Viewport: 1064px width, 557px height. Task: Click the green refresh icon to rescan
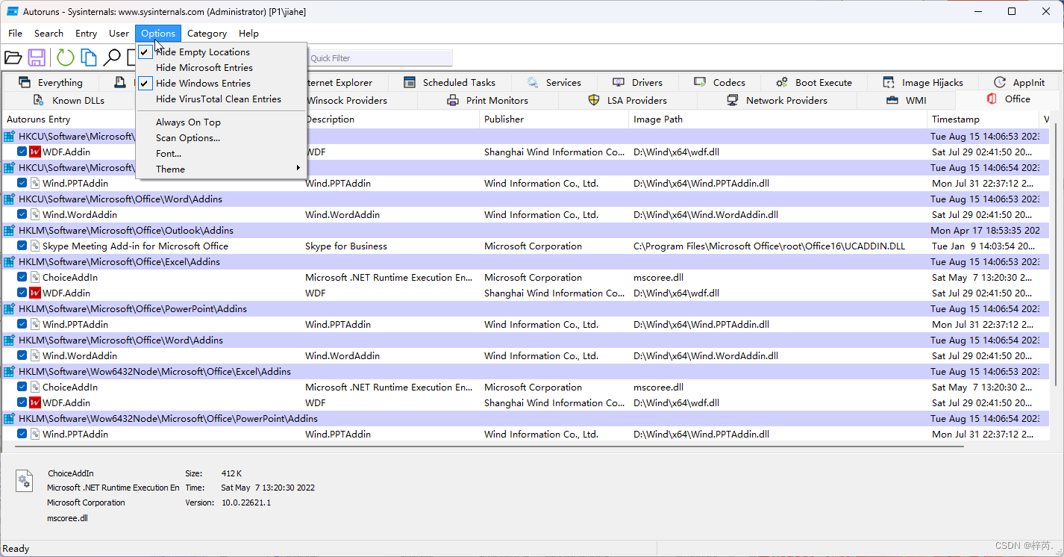coord(66,57)
